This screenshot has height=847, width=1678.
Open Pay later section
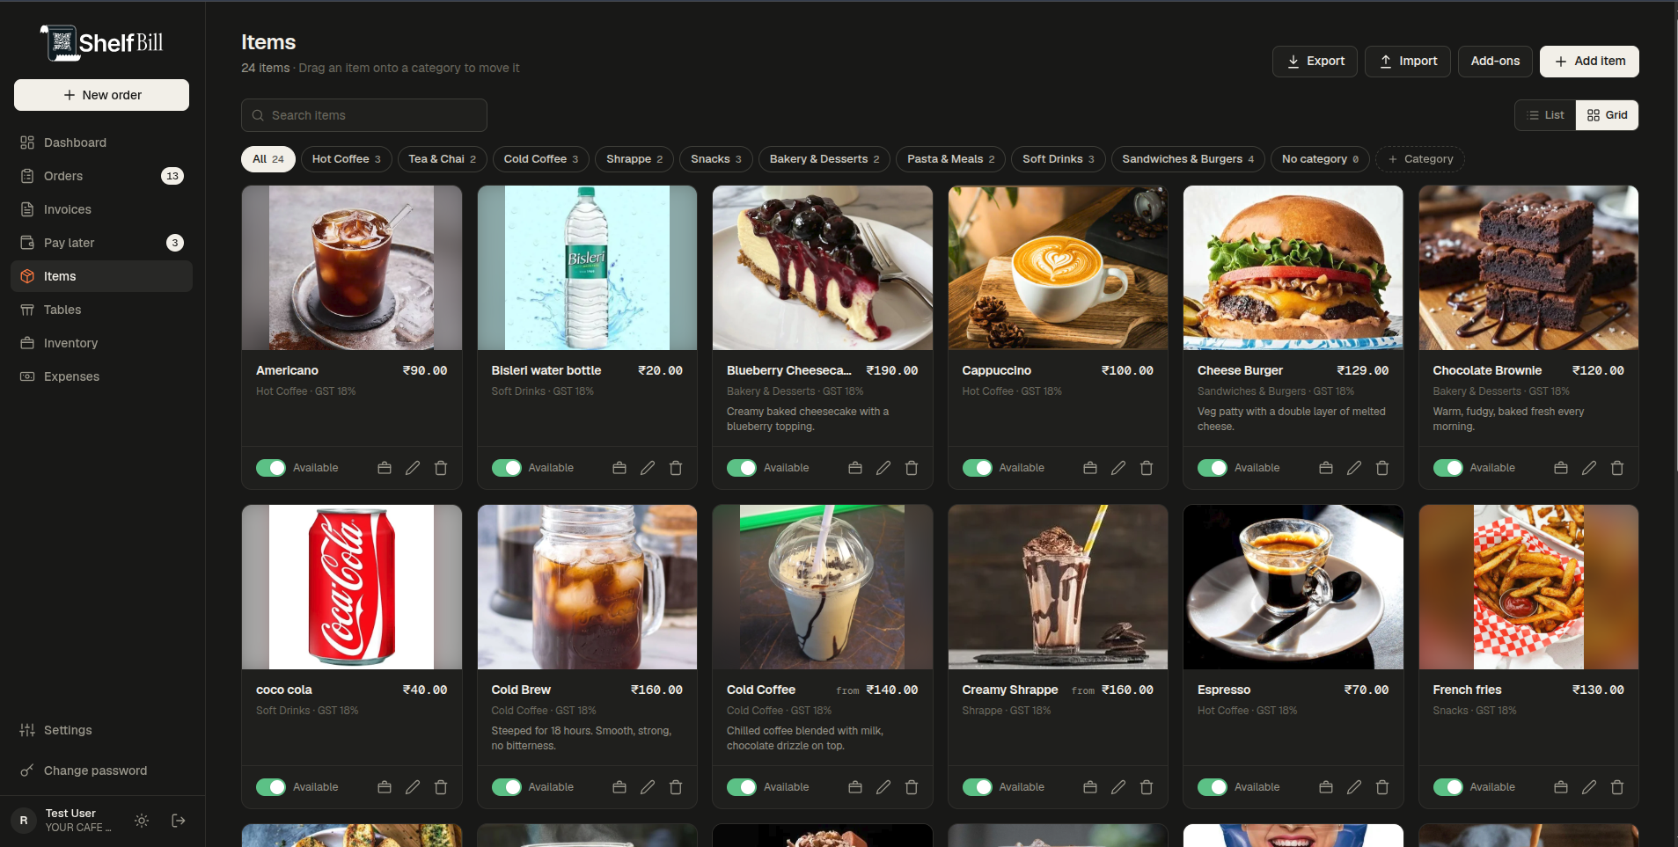coord(102,243)
